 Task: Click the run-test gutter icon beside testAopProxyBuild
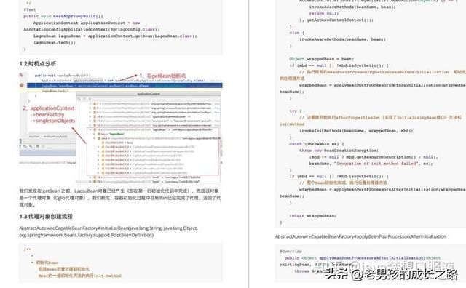pyautogui.click(x=21, y=75)
